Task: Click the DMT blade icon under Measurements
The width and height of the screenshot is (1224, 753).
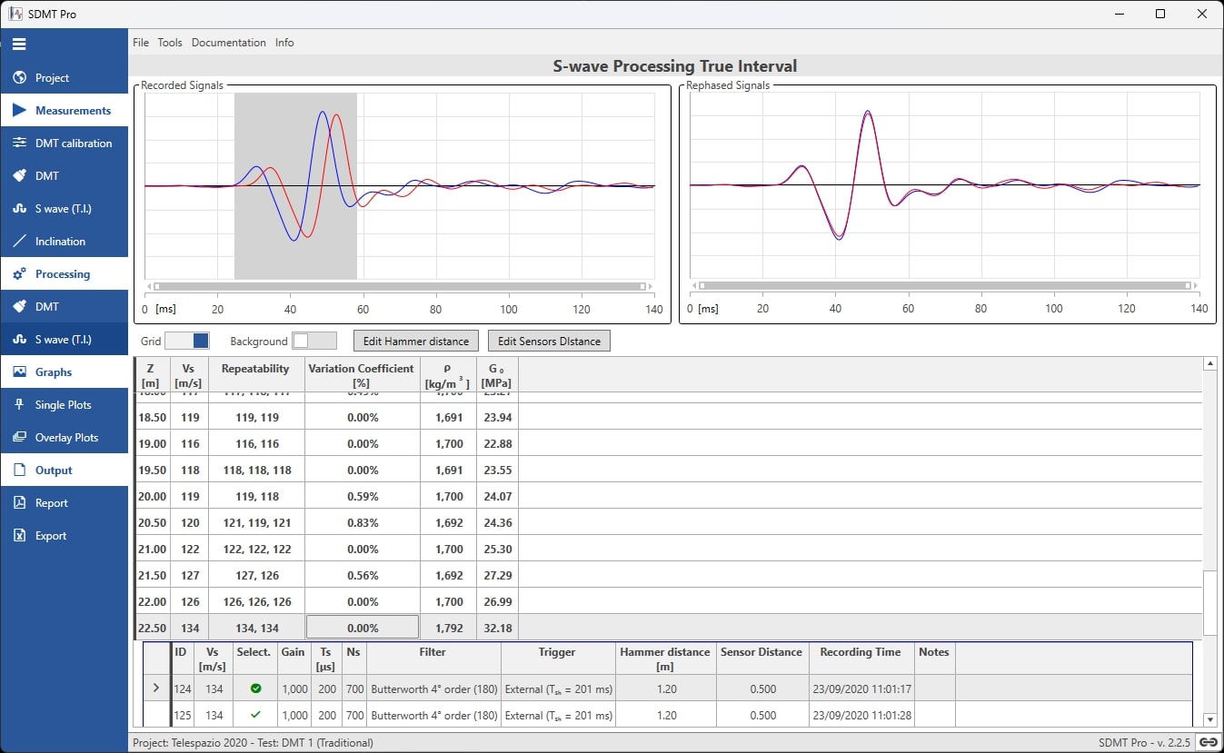Action: [19, 176]
